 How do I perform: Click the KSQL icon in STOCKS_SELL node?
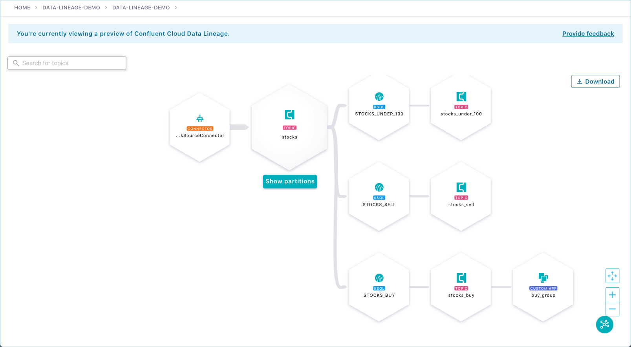pos(379,187)
